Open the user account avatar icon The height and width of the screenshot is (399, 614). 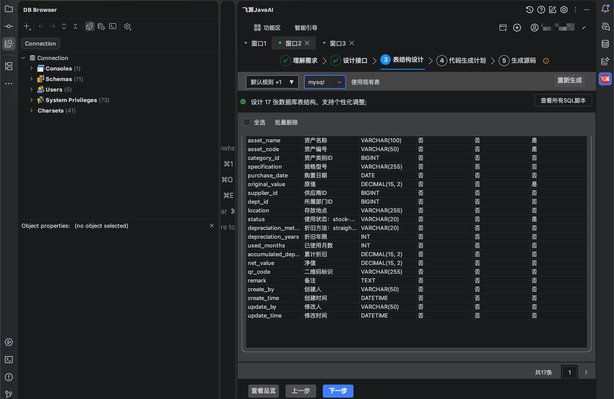coord(534,28)
